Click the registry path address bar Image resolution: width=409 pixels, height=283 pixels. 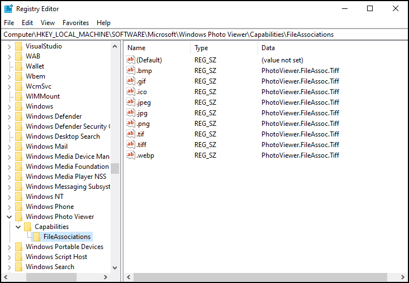tap(204, 35)
